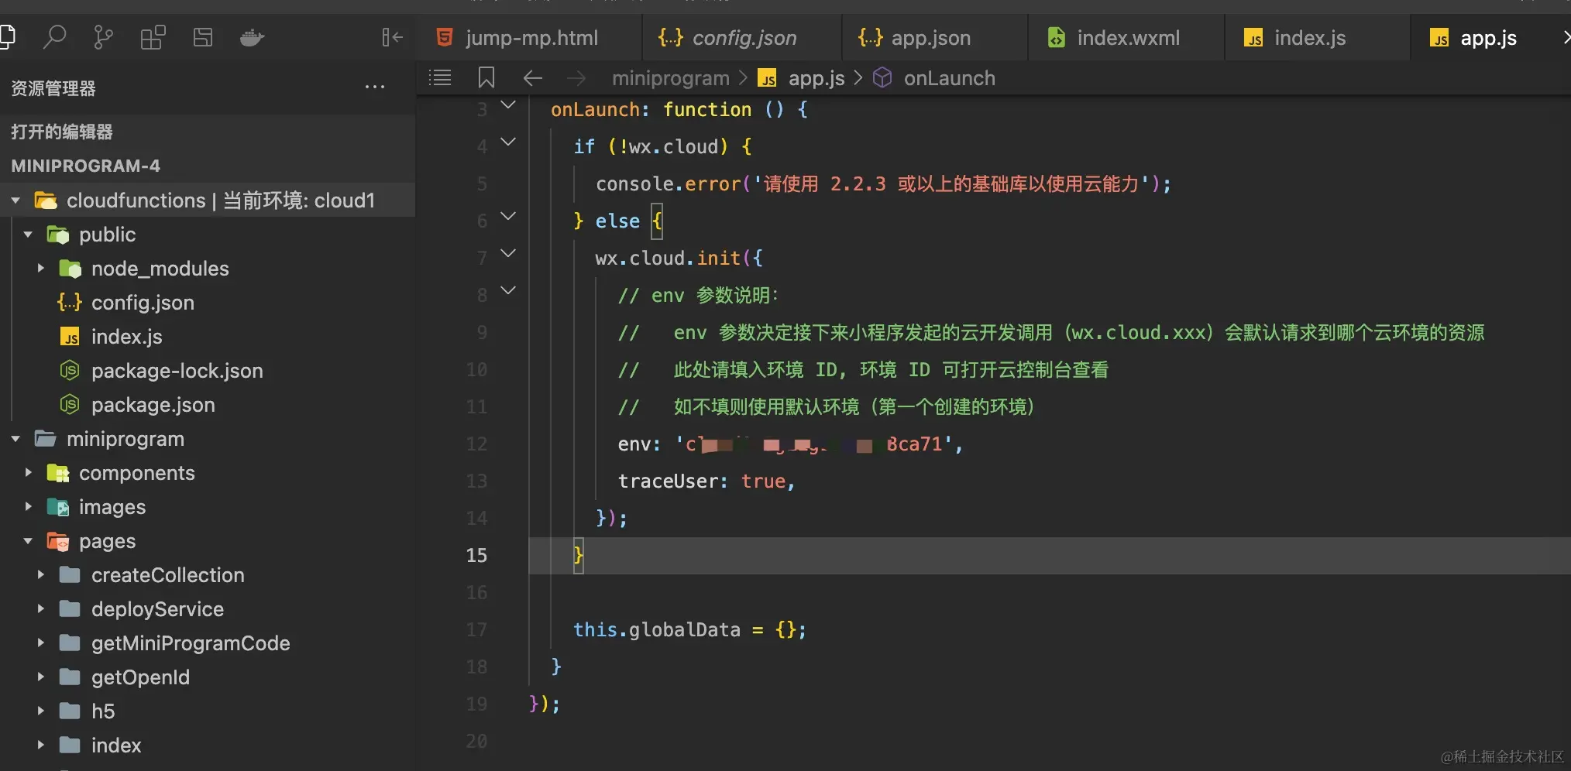Viewport: 1571px width, 771px height.
Task: Click the onLaunch cube symbol icon
Action: 882,77
